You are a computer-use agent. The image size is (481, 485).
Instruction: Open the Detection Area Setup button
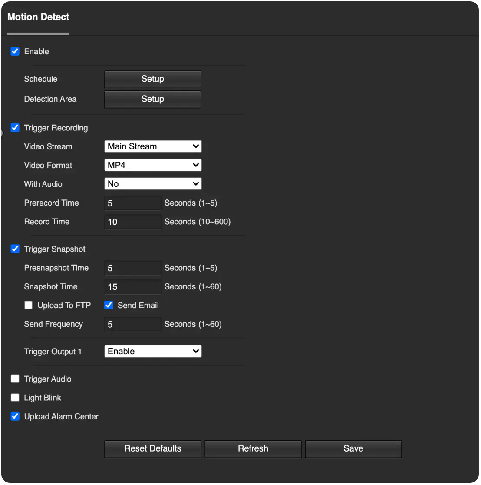[x=153, y=99]
